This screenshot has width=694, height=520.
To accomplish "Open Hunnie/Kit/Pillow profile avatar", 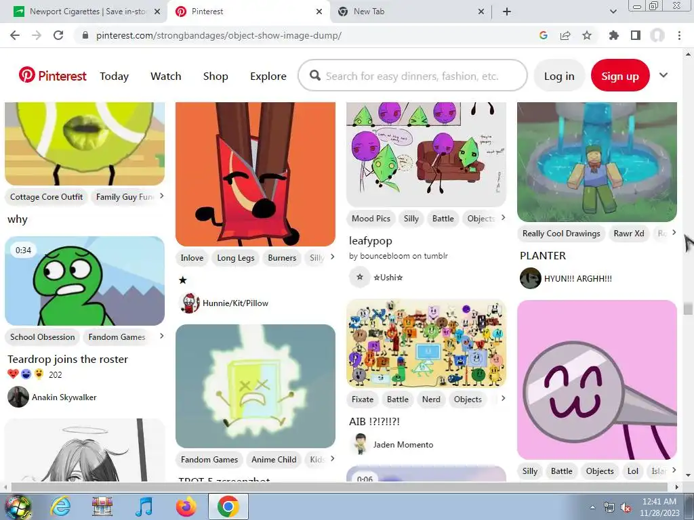I will (x=189, y=303).
